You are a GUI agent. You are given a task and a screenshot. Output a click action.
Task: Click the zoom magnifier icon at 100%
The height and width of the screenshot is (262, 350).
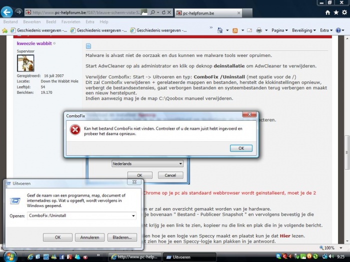tap(321, 248)
